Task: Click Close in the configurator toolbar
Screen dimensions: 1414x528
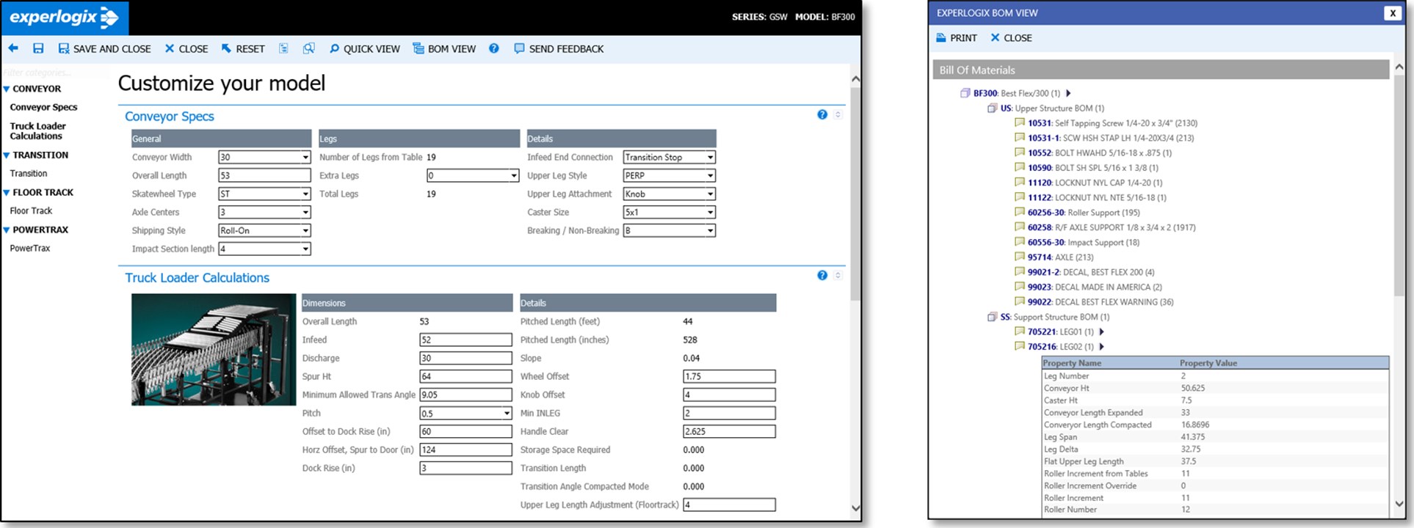Action: 186,48
